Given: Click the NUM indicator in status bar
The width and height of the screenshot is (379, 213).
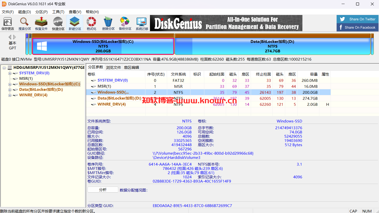Looking at the screenshot, I should pyautogui.click(x=367, y=211).
